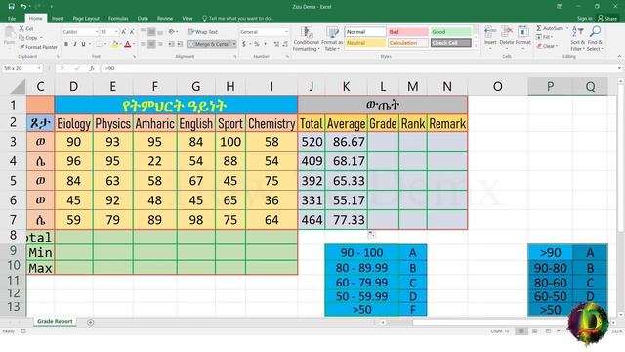Activate the Format Painter brush
This screenshot has height=352, width=625.
coord(38,47)
